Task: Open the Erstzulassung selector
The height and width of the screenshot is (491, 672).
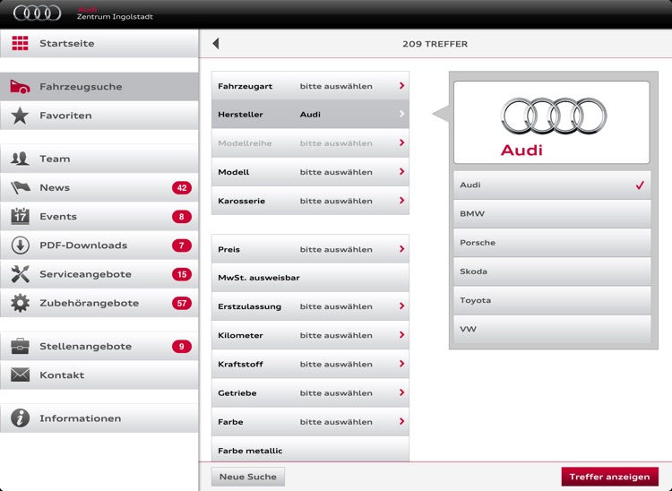Action: click(310, 306)
